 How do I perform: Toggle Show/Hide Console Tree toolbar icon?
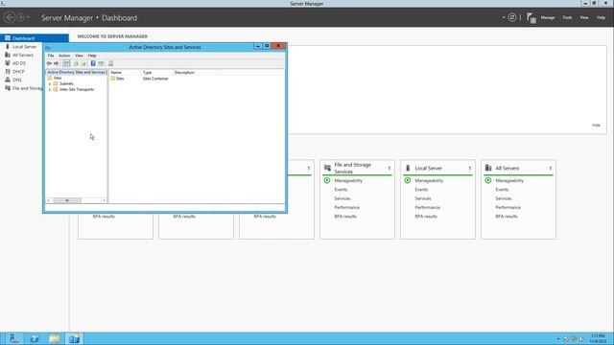(66, 63)
